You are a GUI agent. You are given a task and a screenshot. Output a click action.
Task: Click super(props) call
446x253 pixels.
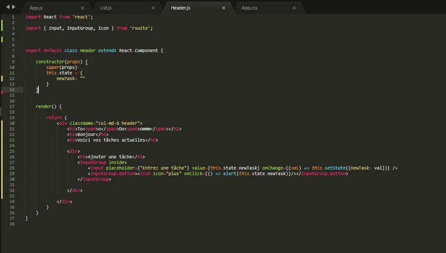tap(62, 68)
